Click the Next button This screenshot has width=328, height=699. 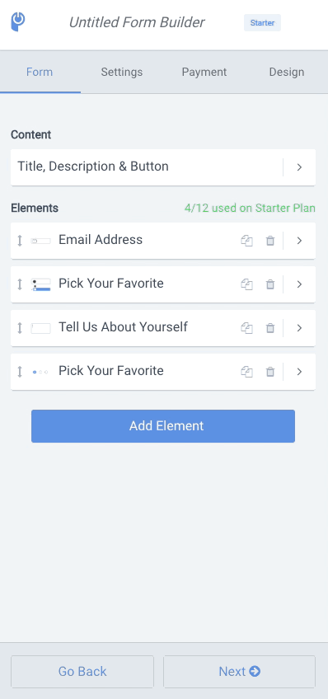(x=239, y=671)
